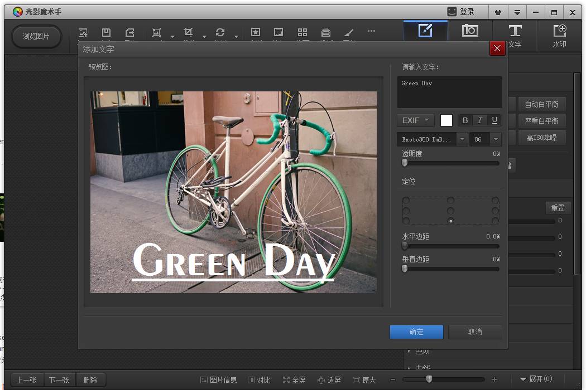Switch to the basic adjustment edit tab
The height and width of the screenshot is (390, 586).
point(425,31)
